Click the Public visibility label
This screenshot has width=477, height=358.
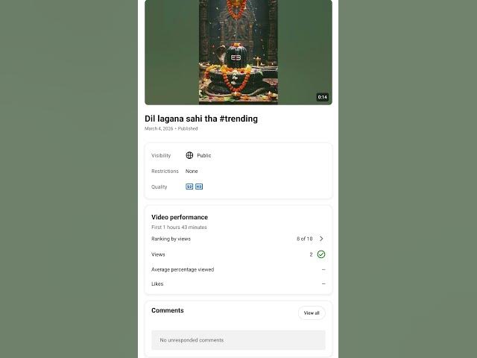coord(203,156)
